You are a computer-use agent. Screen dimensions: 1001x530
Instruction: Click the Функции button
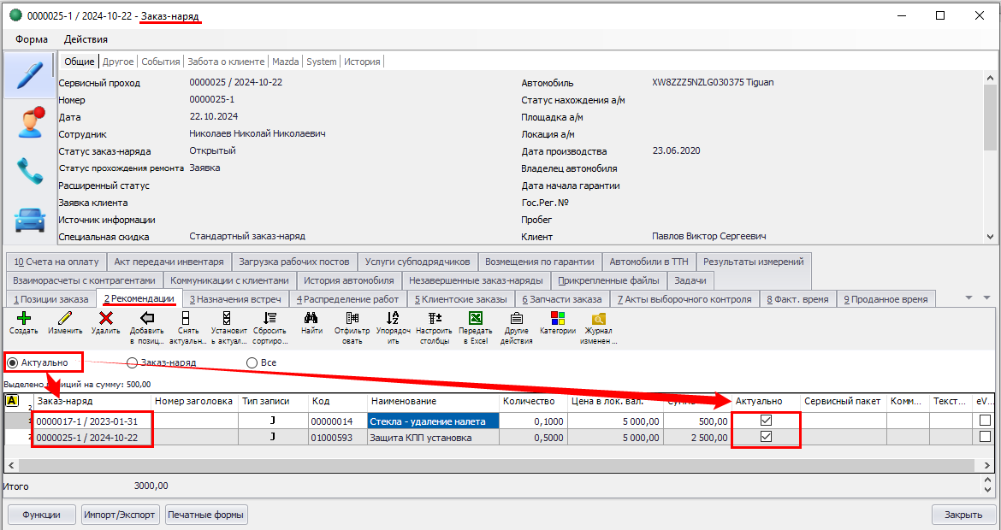coord(41,515)
